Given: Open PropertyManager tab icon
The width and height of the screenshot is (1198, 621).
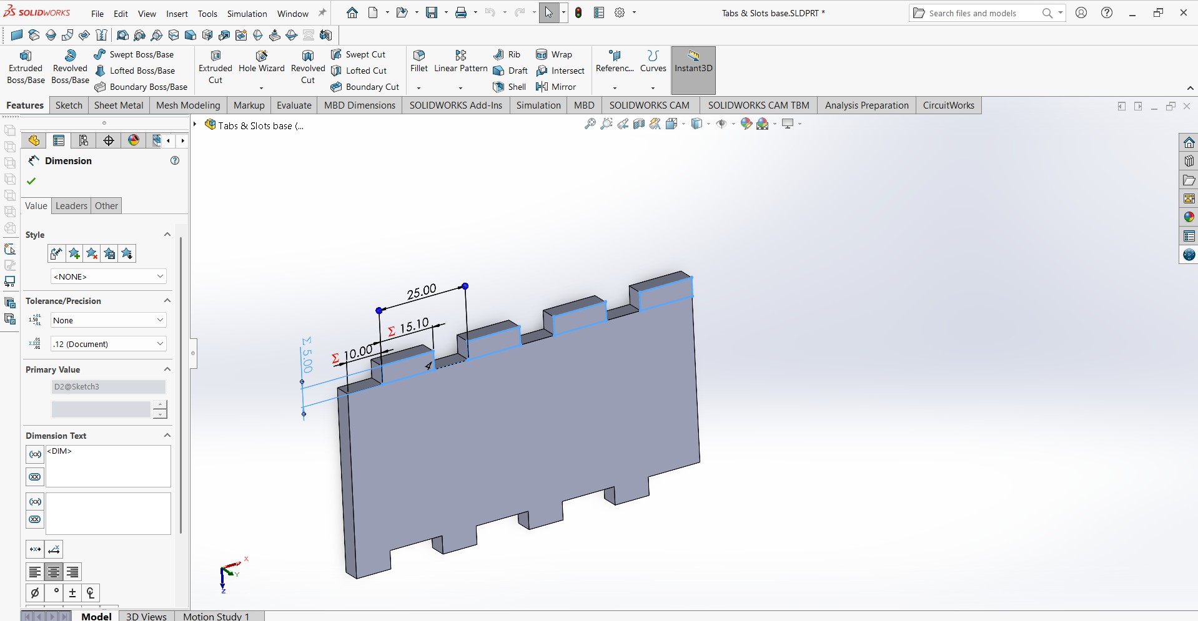Looking at the screenshot, I should (59, 140).
